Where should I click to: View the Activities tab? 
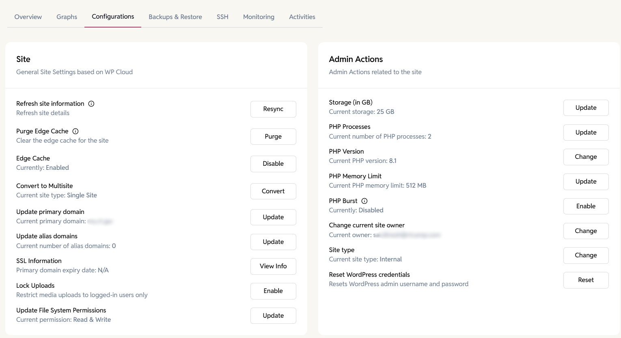(302, 17)
